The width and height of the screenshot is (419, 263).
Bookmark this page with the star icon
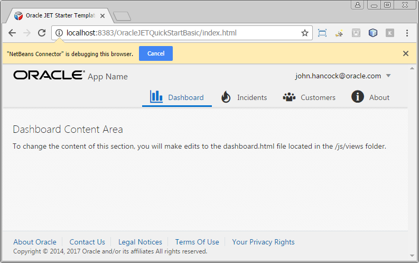coord(305,33)
